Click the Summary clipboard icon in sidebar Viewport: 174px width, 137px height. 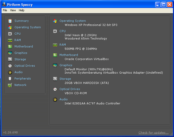point(10,21)
